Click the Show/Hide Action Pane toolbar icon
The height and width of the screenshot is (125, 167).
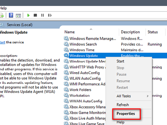(x=18, y=15)
